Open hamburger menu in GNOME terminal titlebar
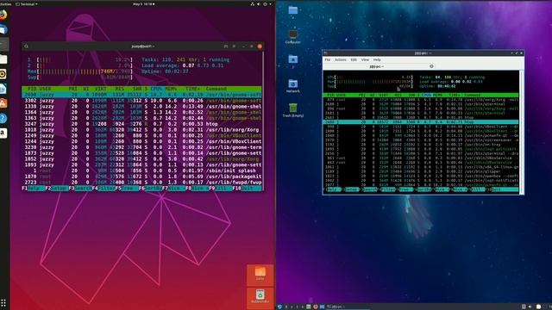This screenshot has height=310, width=552. [x=234, y=46]
